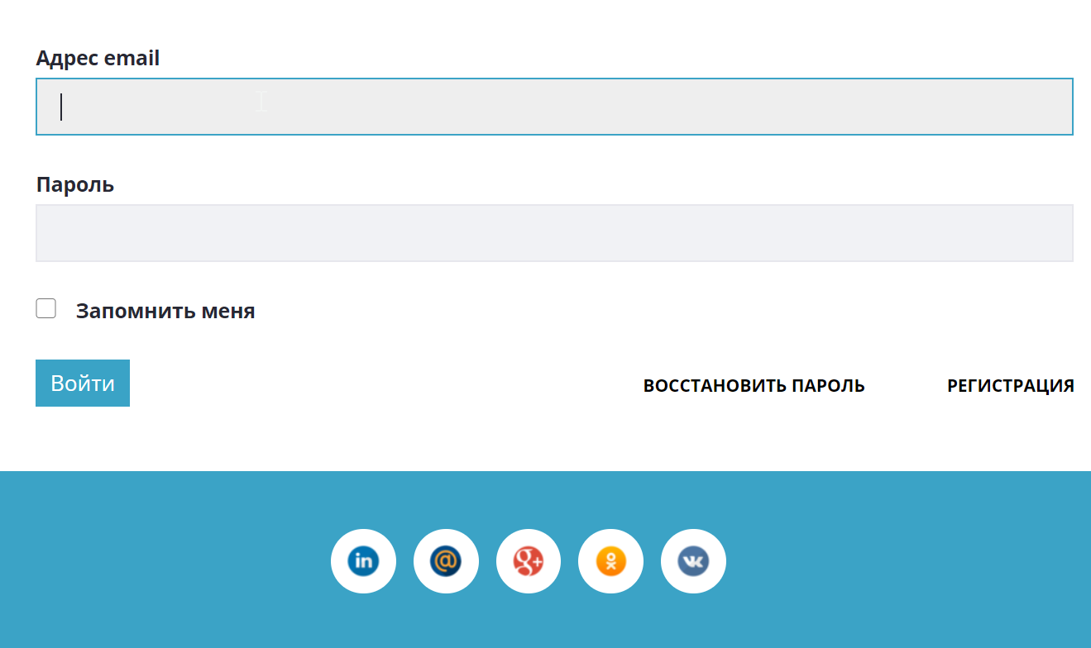Open Odnoklassniki login via orange icon
Screen dimensions: 1091x648
[610, 561]
